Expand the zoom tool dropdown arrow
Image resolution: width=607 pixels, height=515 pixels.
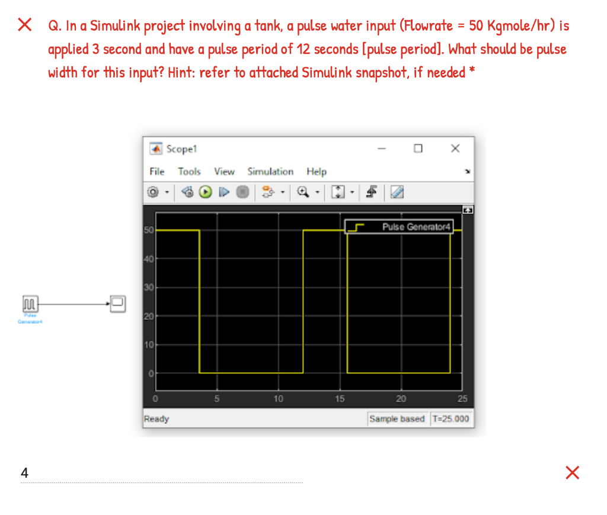[318, 192]
